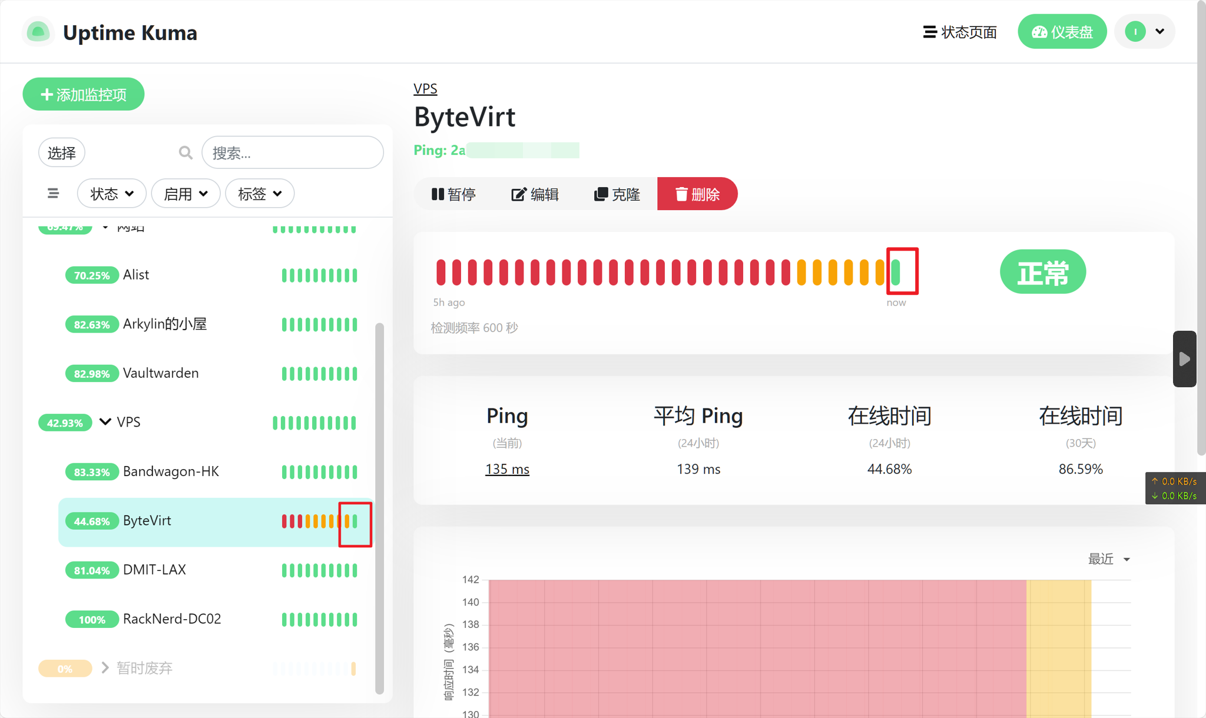The image size is (1206, 718).
Task: Select the Alist monitor
Action: [216, 275]
